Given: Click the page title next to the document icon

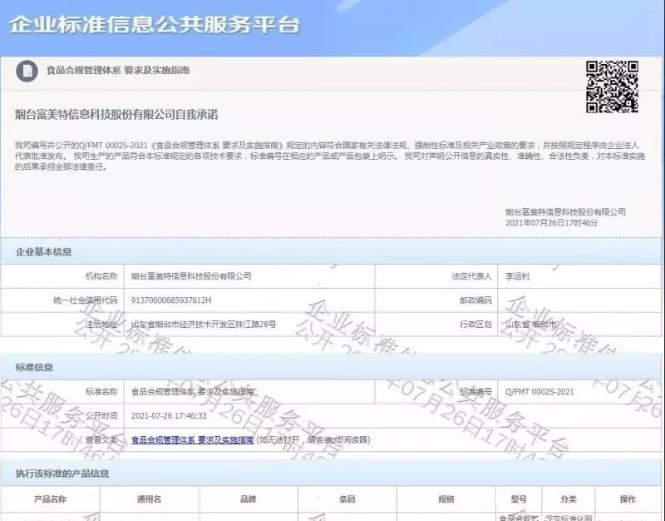Looking at the screenshot, I should [118, 71].
